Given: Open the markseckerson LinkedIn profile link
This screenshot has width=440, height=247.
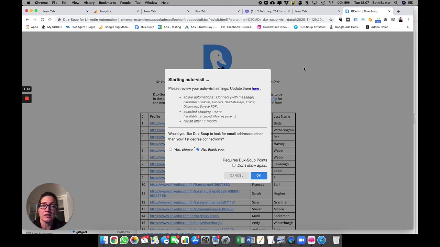Looking at the screenshot, I should (x=185, y=216).
